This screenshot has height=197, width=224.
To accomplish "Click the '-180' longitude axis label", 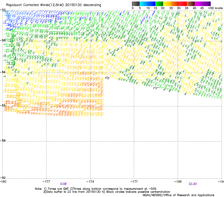I will (3, 182).
